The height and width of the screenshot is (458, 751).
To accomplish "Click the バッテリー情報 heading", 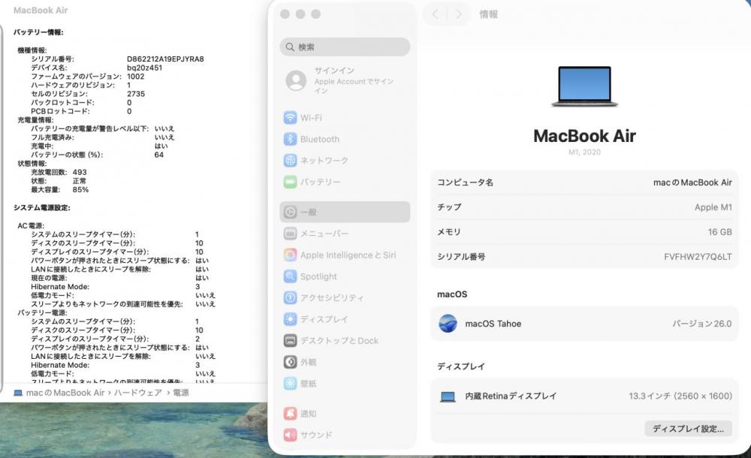I will (38, 32).
